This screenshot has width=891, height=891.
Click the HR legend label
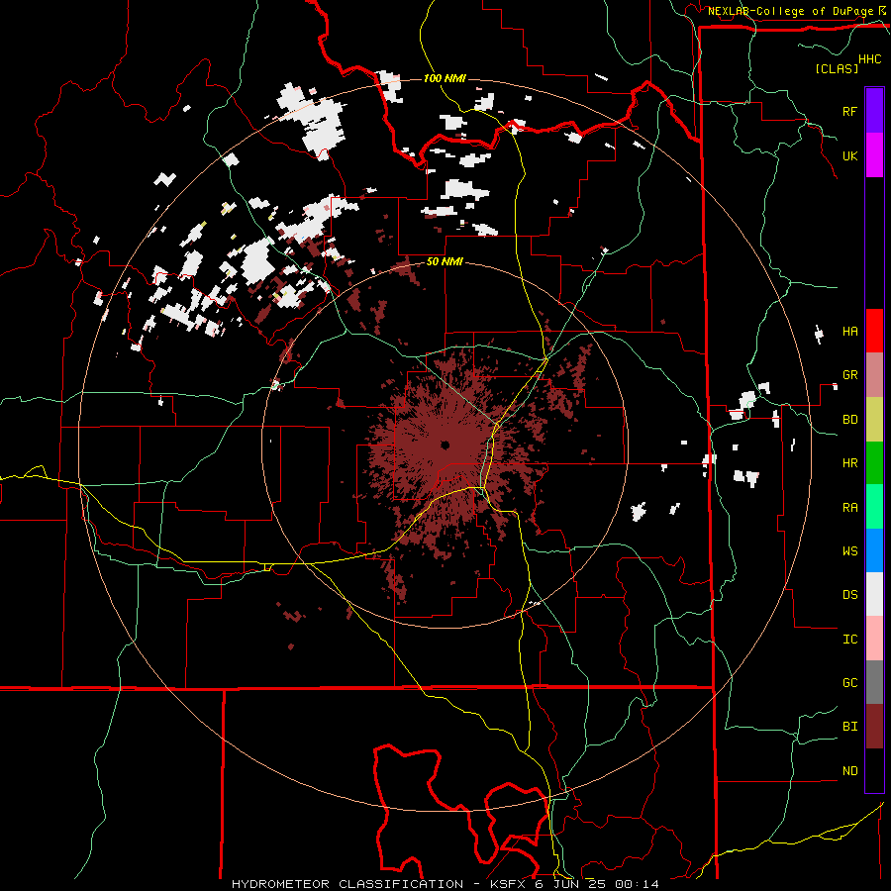[x=849, y=463]
